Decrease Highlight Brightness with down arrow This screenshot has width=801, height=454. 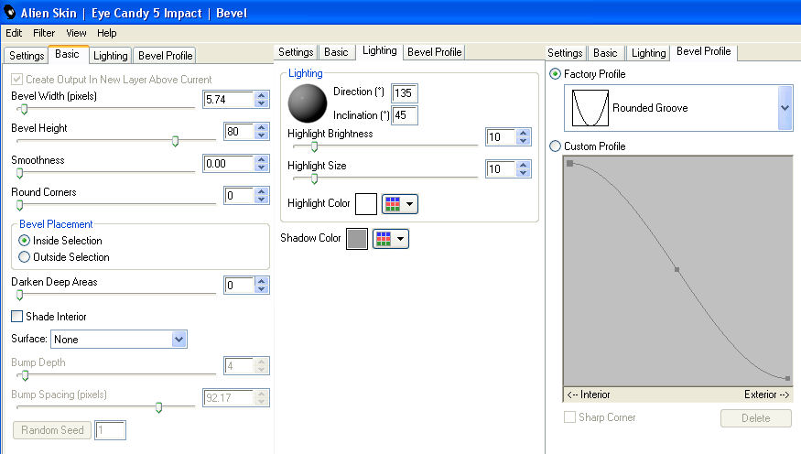523,141
